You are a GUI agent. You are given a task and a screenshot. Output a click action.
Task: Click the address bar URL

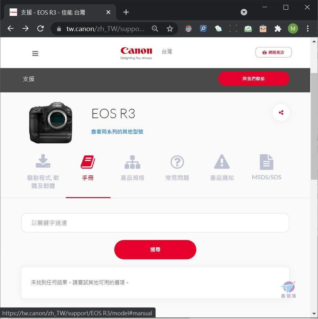click(105, 29)
